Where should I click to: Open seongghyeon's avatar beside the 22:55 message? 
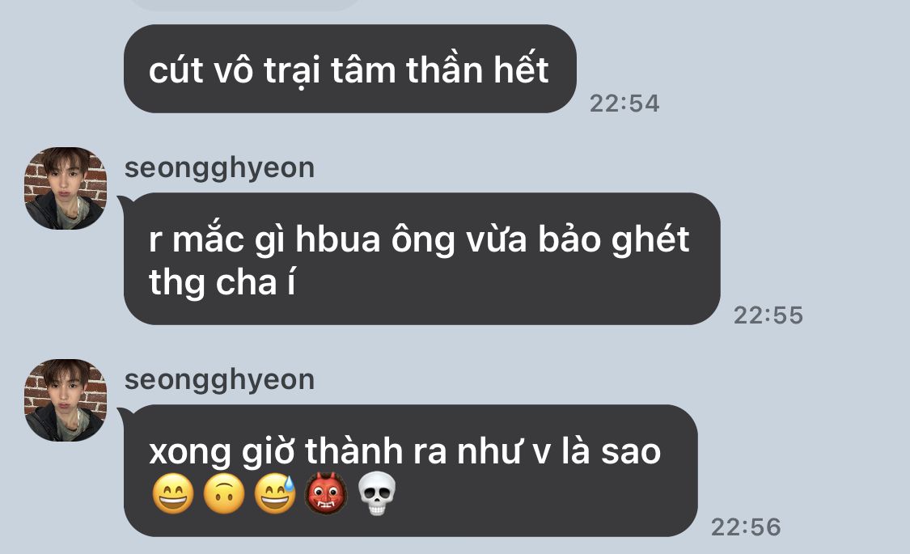point(65,188)
